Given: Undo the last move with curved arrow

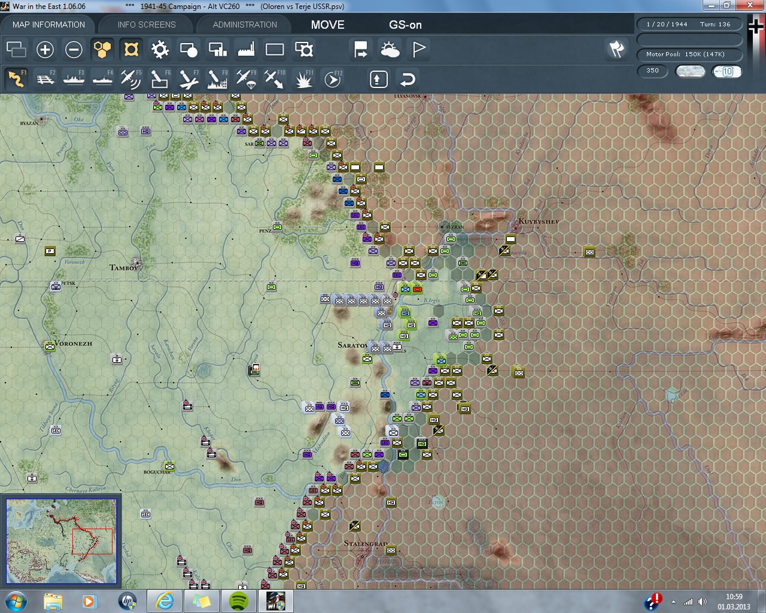Looking at the screenshot, I should point(408,79).
